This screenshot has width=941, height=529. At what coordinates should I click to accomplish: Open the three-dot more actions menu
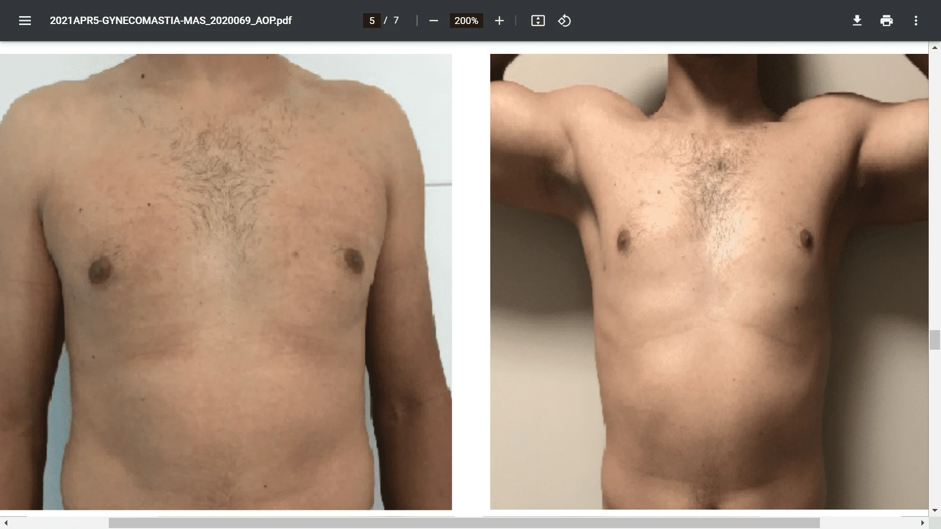click(916, 21)
